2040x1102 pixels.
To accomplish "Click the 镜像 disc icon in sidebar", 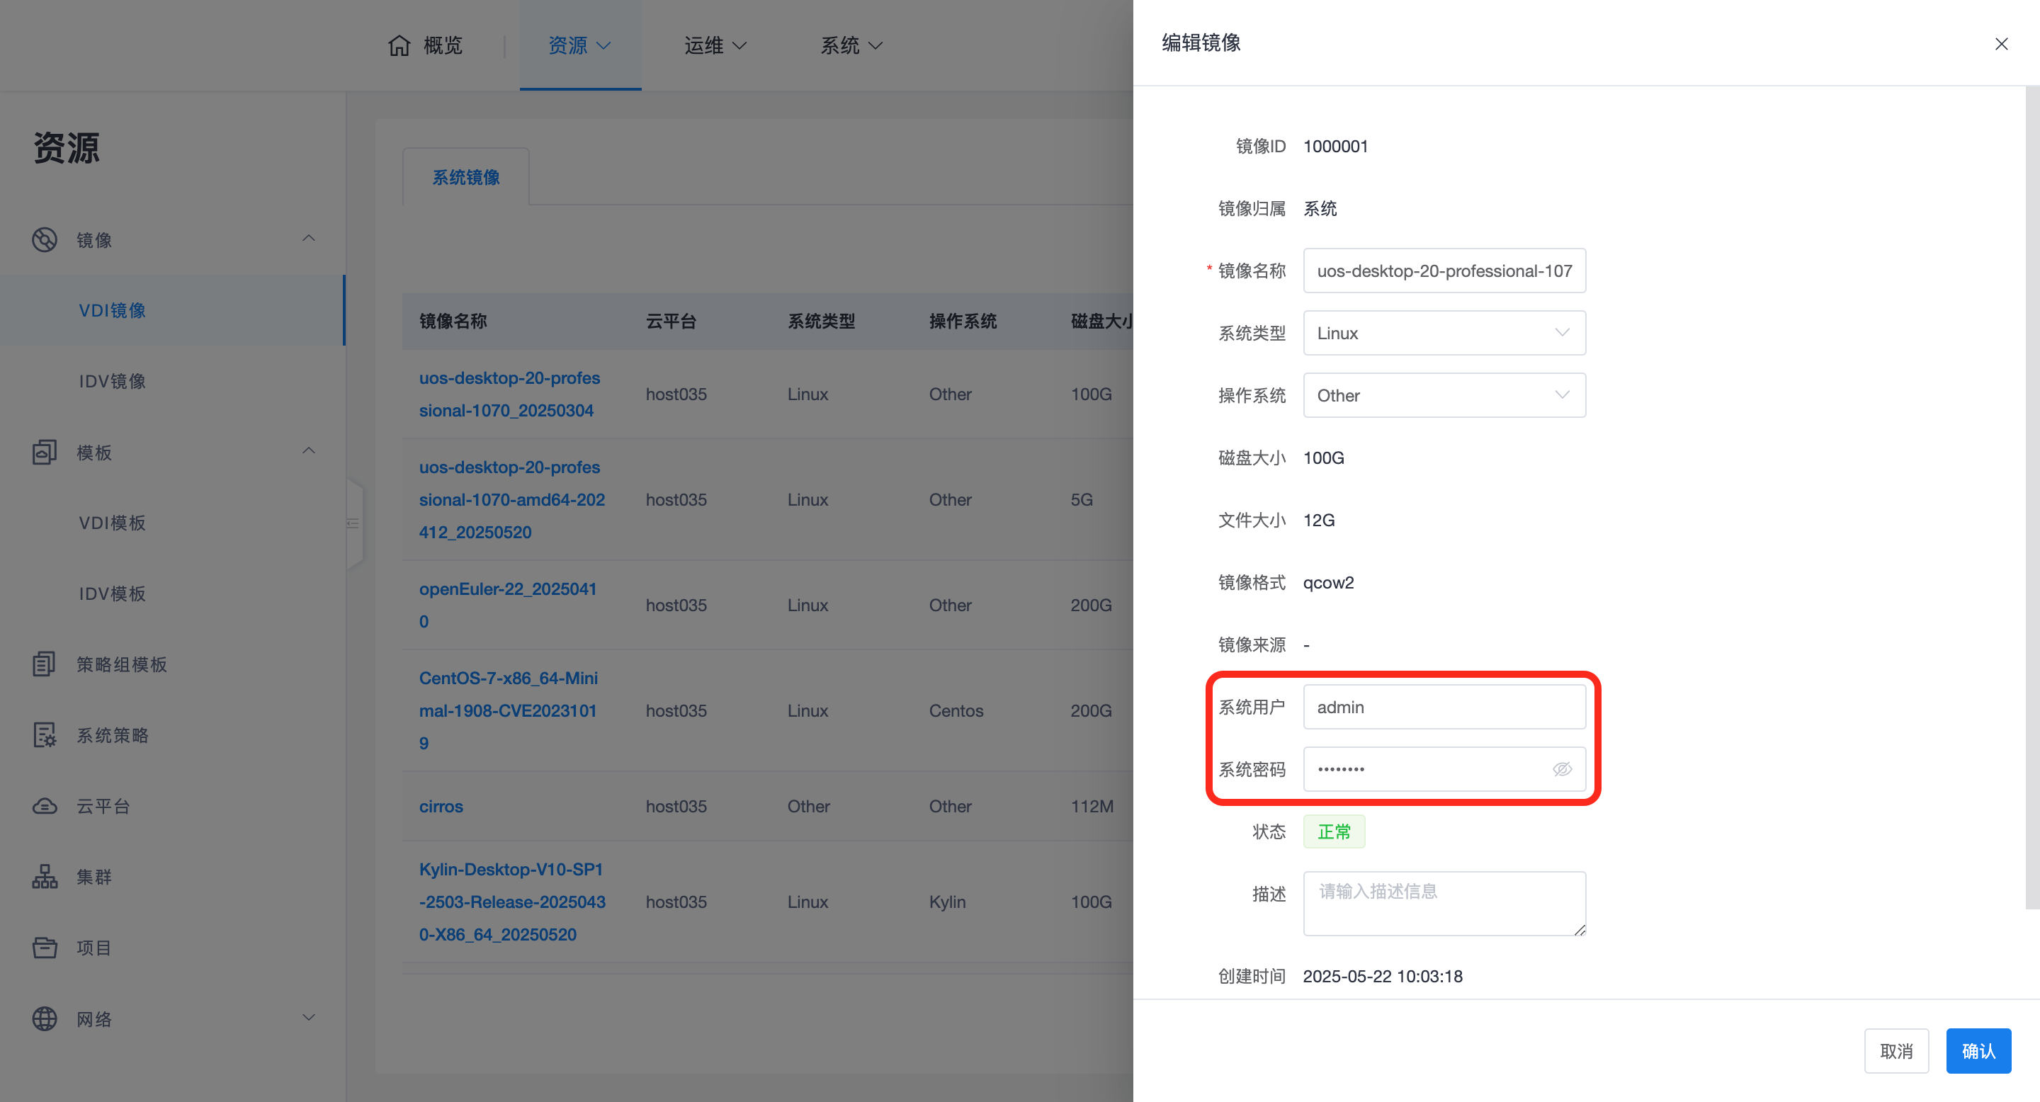I will tap(45, 239).
